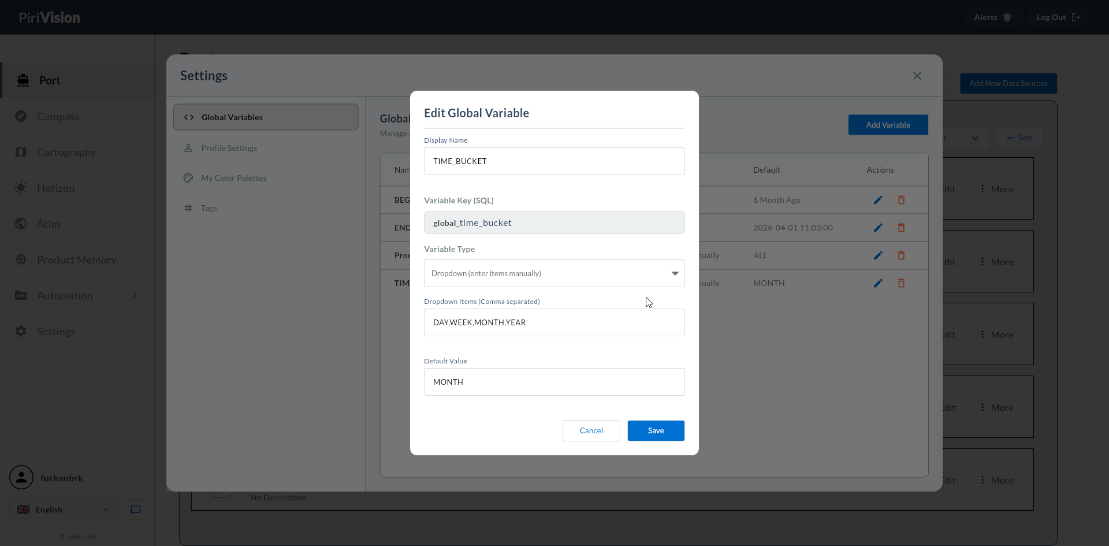Click the Dropdown Items field DAY,WEEK,MONTH,YEAR
The height and width of the screenshot is (546, 1109).
click(x=554, y=322)
